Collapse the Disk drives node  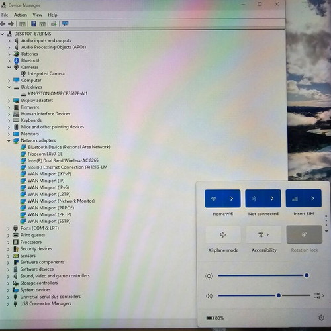tap(9, 87)
